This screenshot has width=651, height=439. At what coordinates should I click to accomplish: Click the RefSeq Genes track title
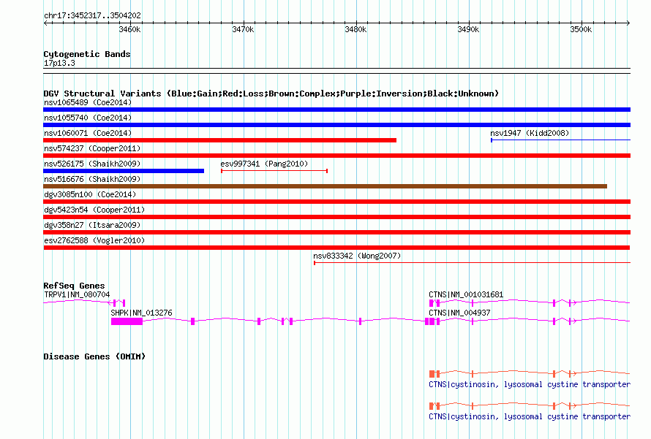[74, 285]
